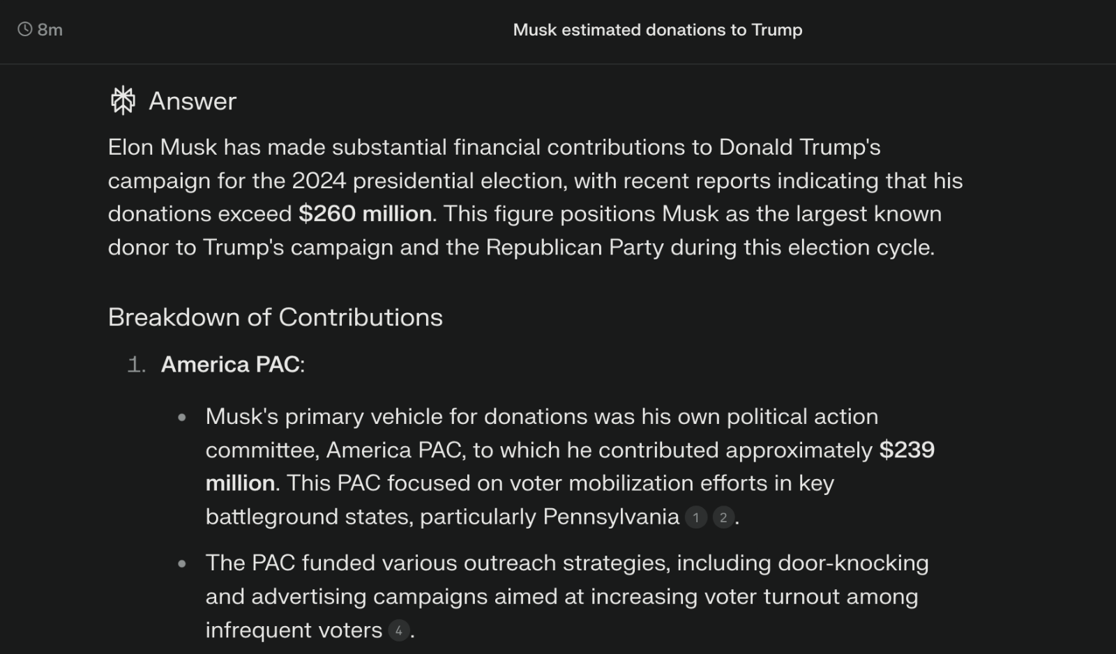
Task: Click the Breakdown of Contributions heading
Action: pos(276,317)
